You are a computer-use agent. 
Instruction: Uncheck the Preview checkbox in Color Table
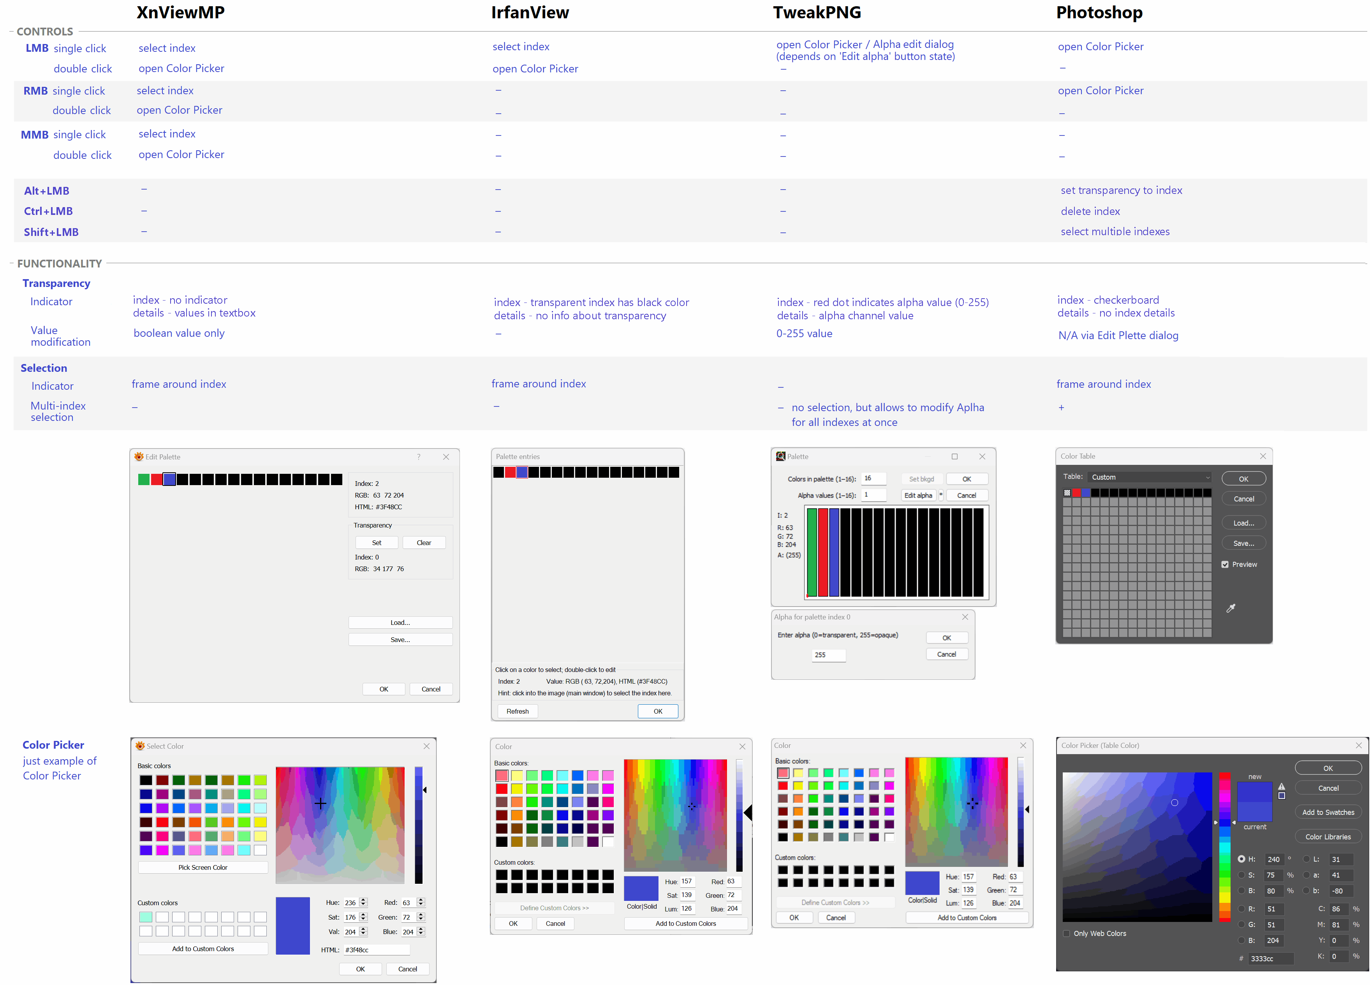1225,564
